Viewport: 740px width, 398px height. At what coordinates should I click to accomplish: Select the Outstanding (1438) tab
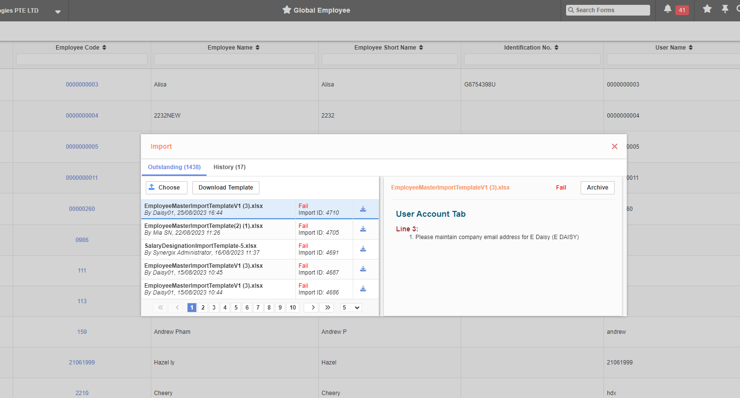click(174, 167)
